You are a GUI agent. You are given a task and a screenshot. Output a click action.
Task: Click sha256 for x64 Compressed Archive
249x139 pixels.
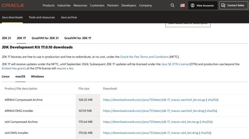pyautogui.click(x=207, y=122)
